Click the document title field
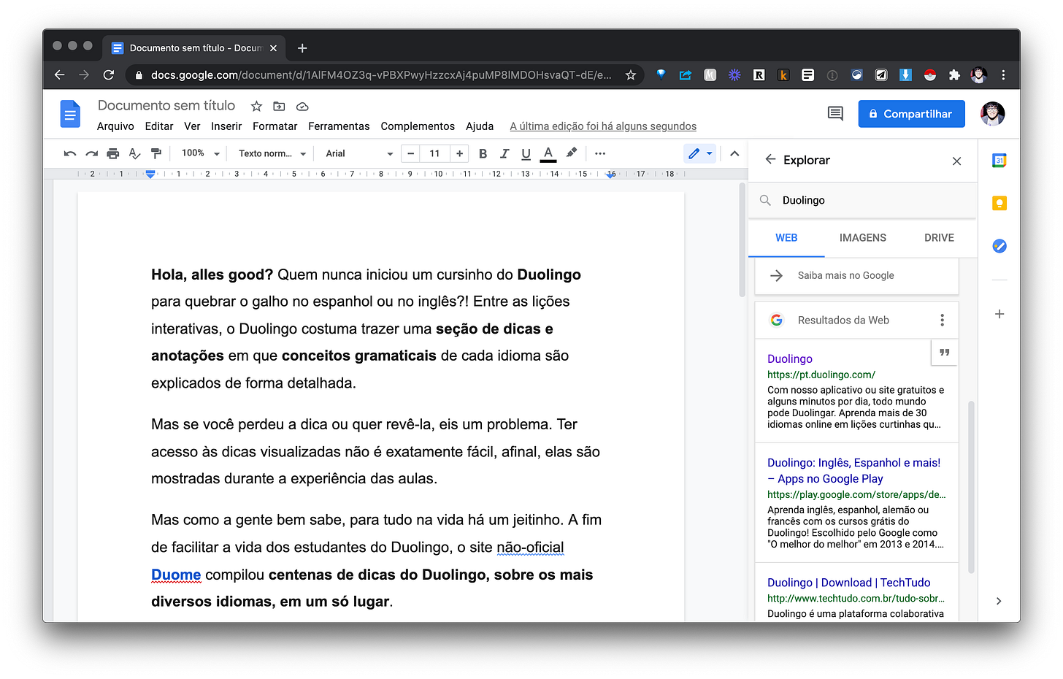 (x=166, y=106)
